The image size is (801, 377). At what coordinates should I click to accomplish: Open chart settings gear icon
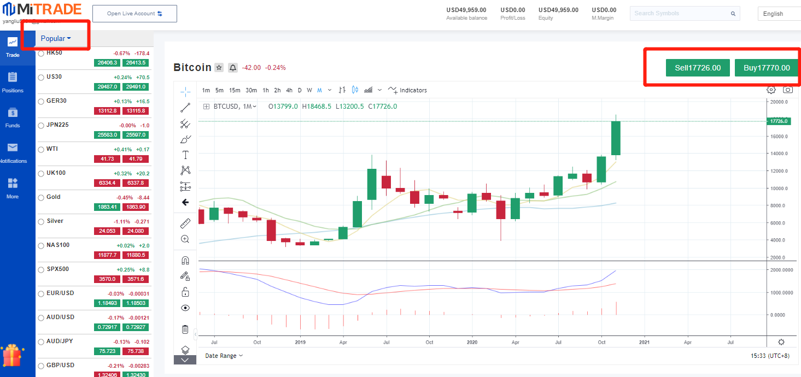coord(771,90)
